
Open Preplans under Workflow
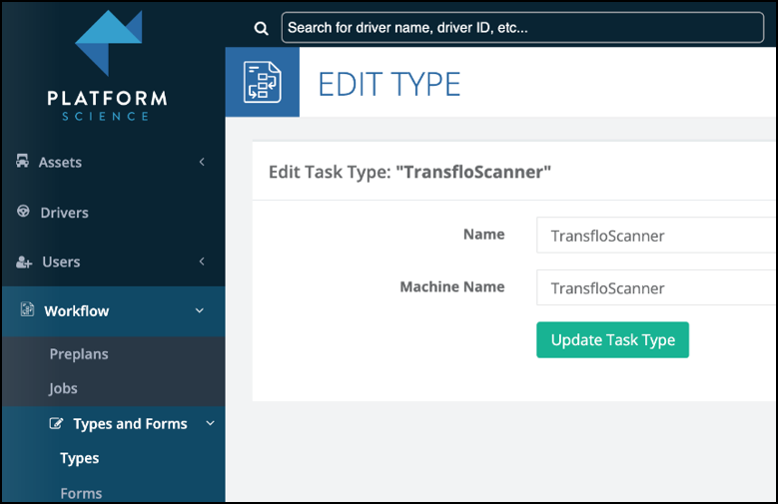[x=79, y=354]
